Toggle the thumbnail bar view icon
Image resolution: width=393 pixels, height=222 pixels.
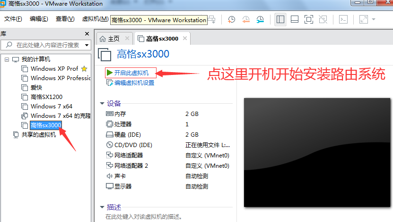pos(295,19)
